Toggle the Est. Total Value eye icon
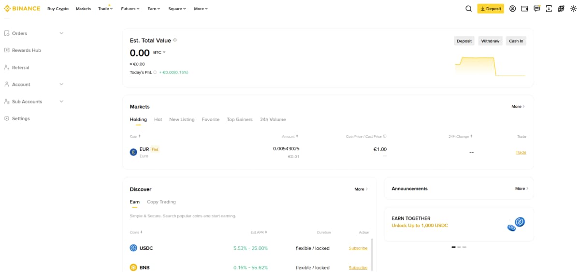Screen dimensions: 580x272 pyautogui.click(x=175, y=40)
